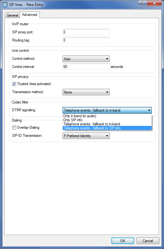Click the help question mark button
Viewport: 164px width, 249px height.
[143, 3]
